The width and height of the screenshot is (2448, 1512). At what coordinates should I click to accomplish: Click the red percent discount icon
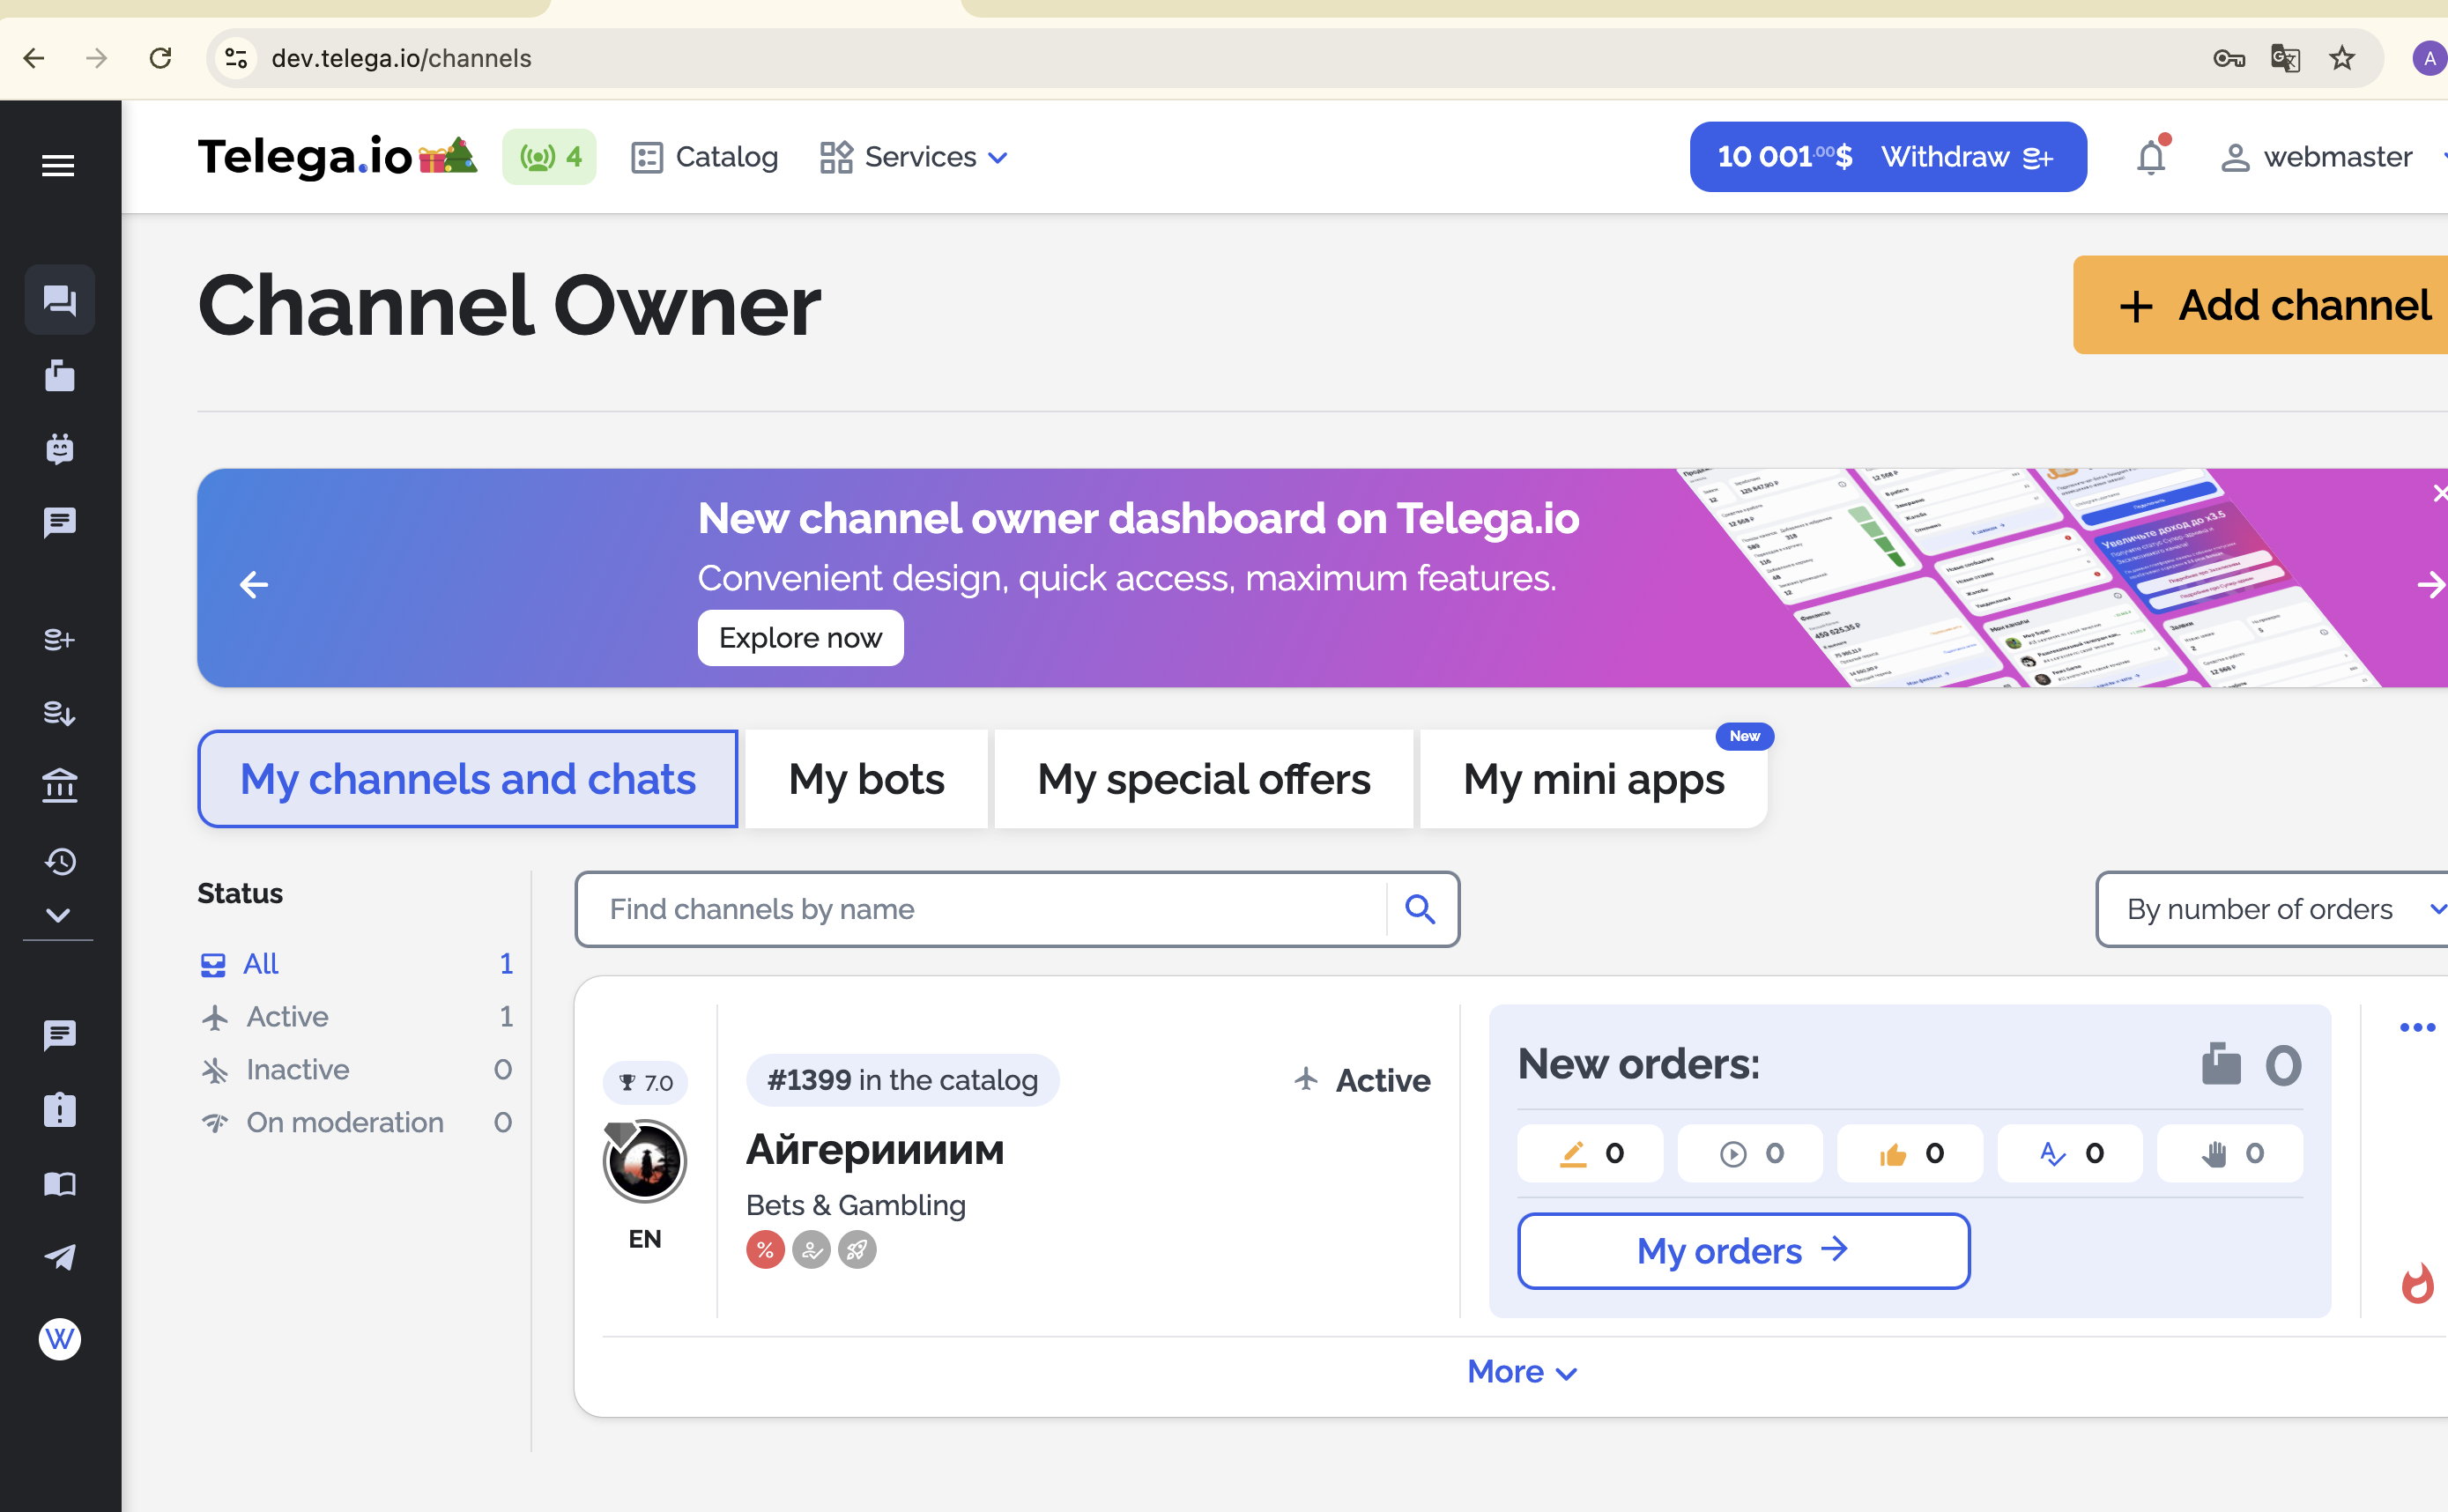tap(765, 1249)
